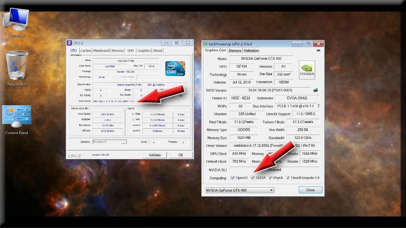The height and width of the screenshot is (228, 406).
Task: Switch to the Caches tab
Action: pos(86,51)
